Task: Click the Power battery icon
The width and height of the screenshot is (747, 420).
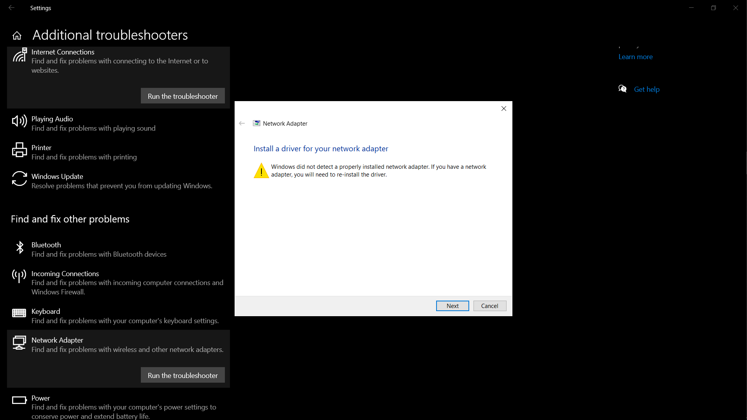Action: (x=19, y=400)
